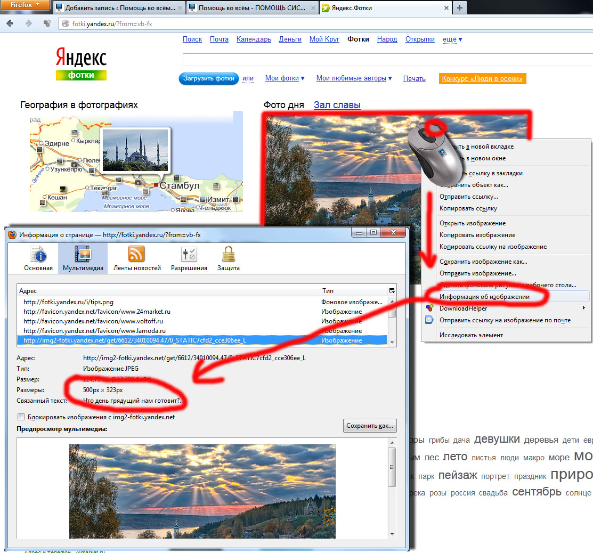Click the Сохранить как... button
The height and width of the screenshot is (553, 593).
(x=370, y=426)
